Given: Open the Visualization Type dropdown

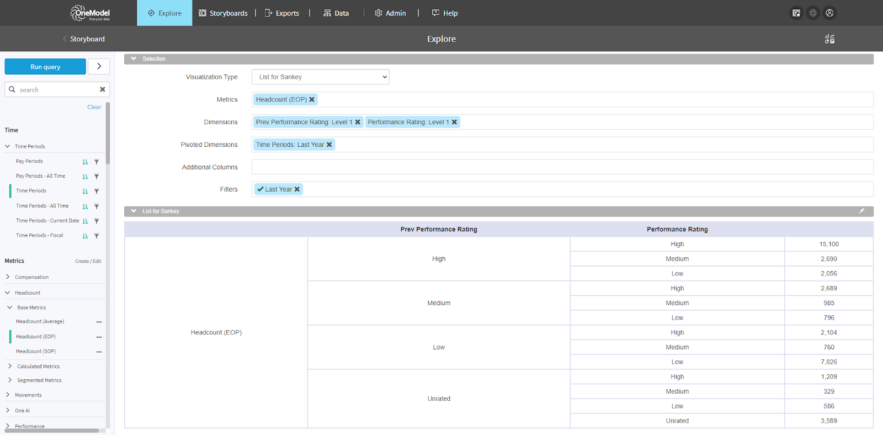Looking at the screenshot, I should point(321,77).
